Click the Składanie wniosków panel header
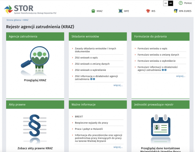This screenshot has height=152, width=195. tap(98, 37)
